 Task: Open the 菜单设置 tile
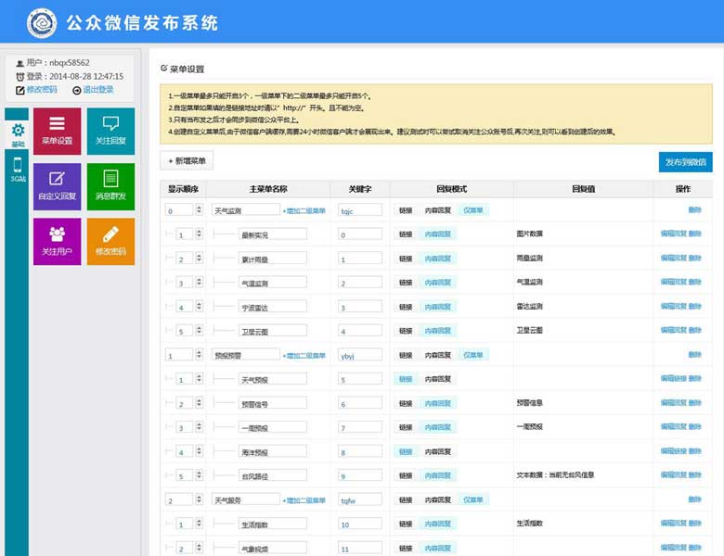(x=57, y=131)
